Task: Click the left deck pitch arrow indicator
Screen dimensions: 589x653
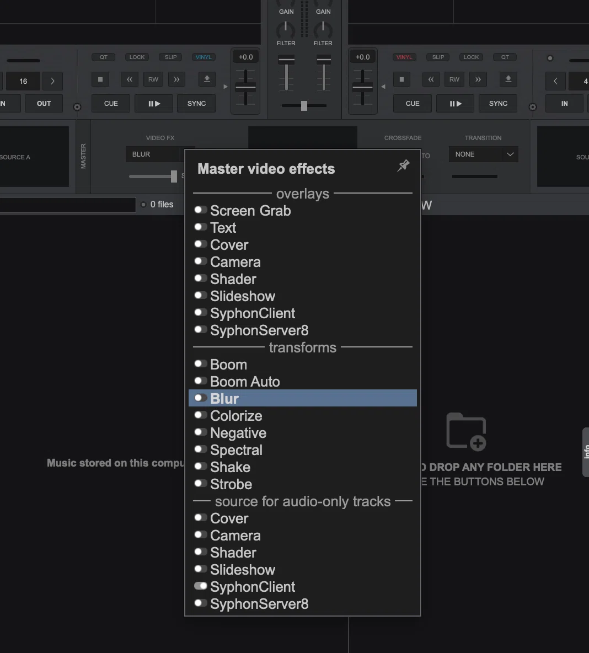Action: pos(226,87)
